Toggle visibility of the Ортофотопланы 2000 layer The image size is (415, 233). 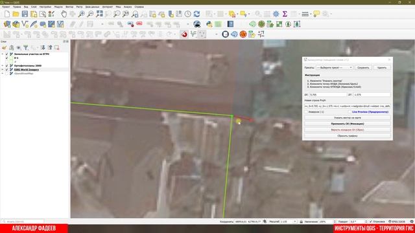pyautogui.click(x=7, y=66)
